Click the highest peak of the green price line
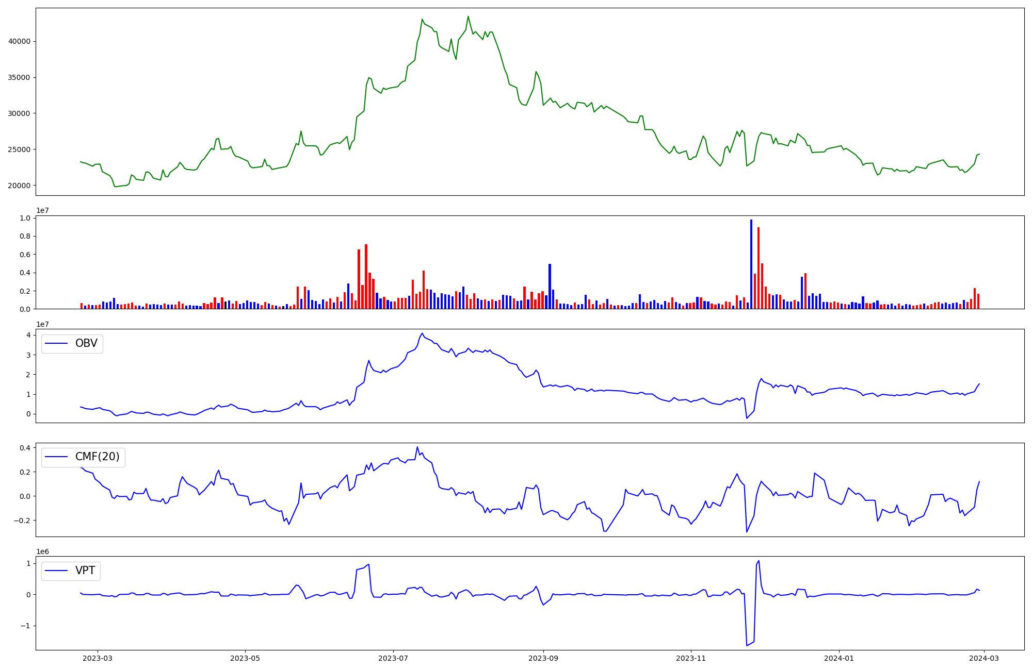 coord(468,16)
